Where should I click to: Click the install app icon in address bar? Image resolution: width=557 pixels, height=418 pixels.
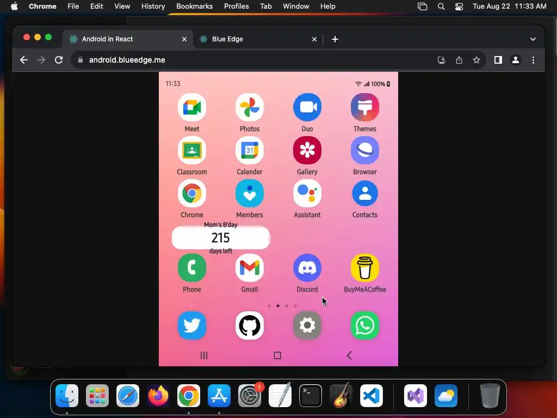[442, 60]
